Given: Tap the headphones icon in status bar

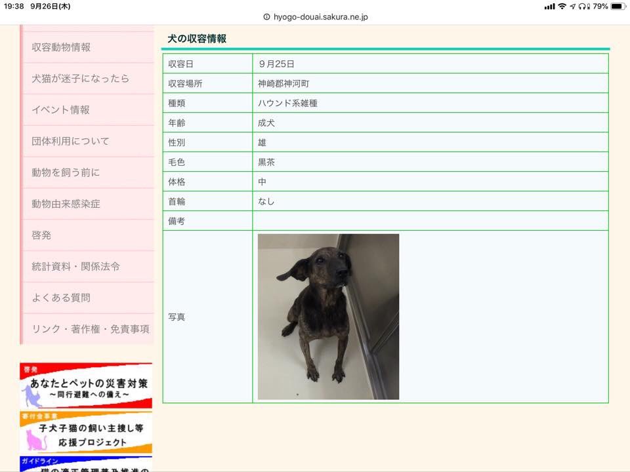Looking at the screenshot, I should tap(582, 7).
